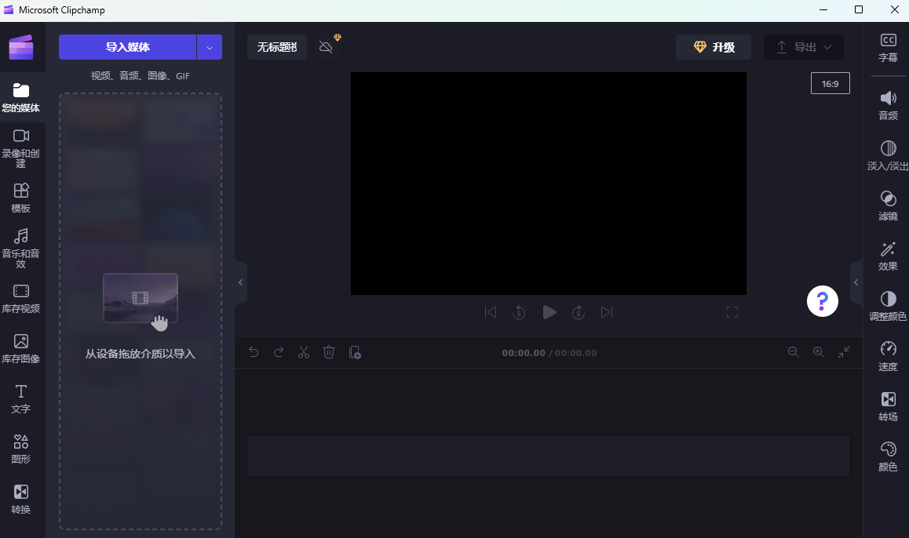909x538 pixels.
Task: Open the 您的媒体 (Your media) tab
Action: 21,97
